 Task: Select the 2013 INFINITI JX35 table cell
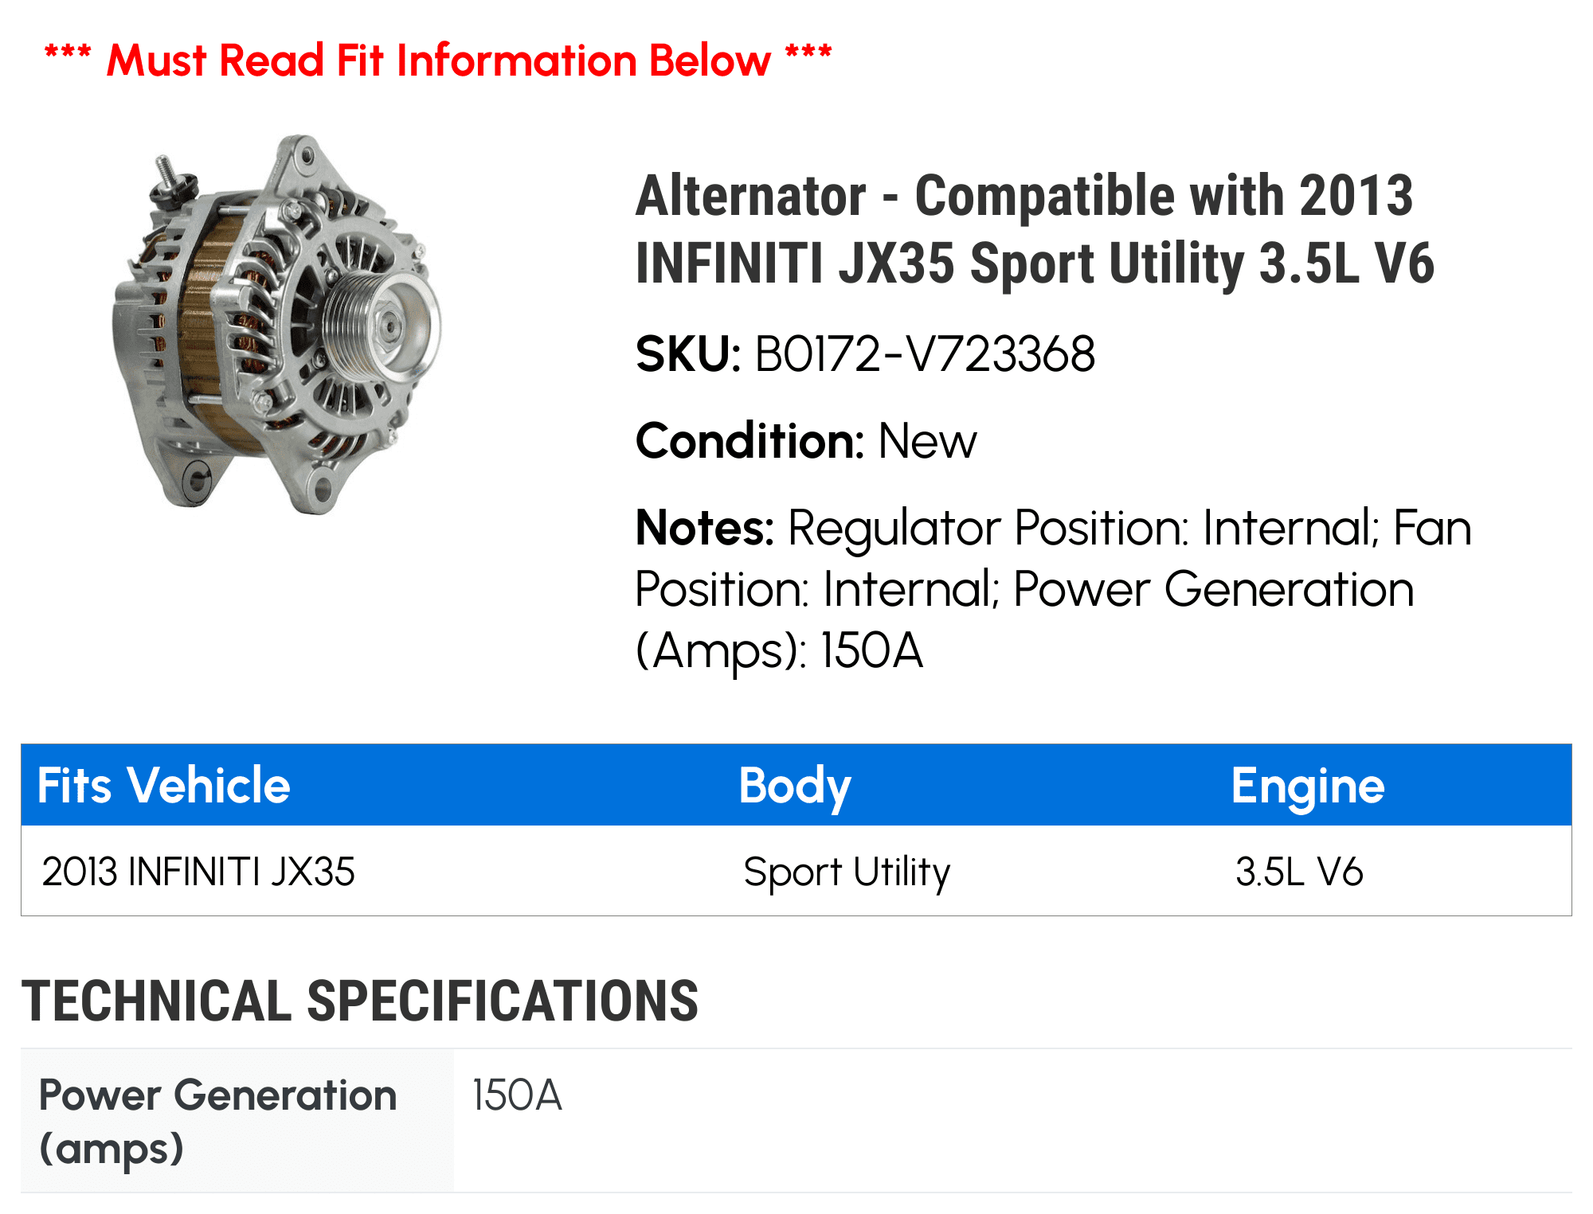click(x=198, y=871)
